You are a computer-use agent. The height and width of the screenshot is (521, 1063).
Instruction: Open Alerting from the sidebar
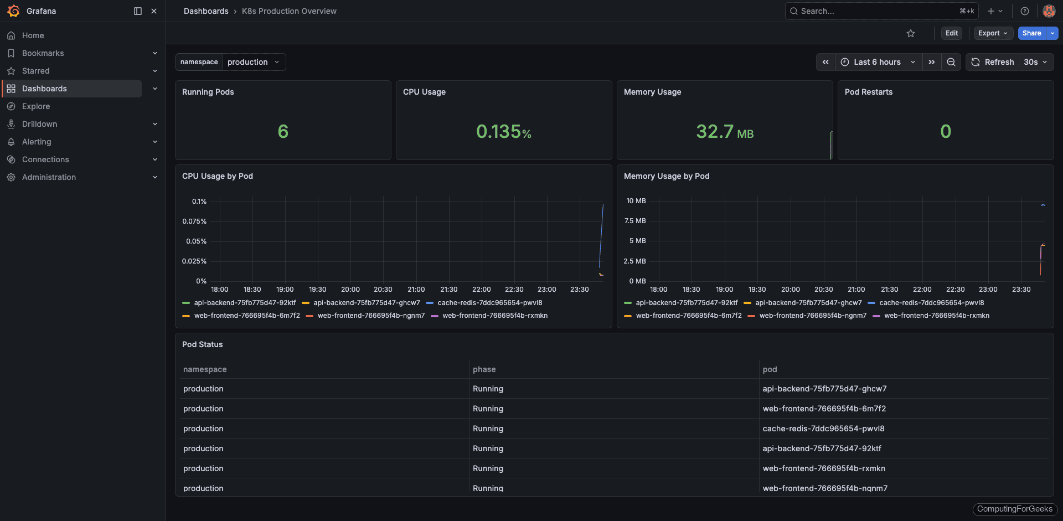tap(36, 141)
